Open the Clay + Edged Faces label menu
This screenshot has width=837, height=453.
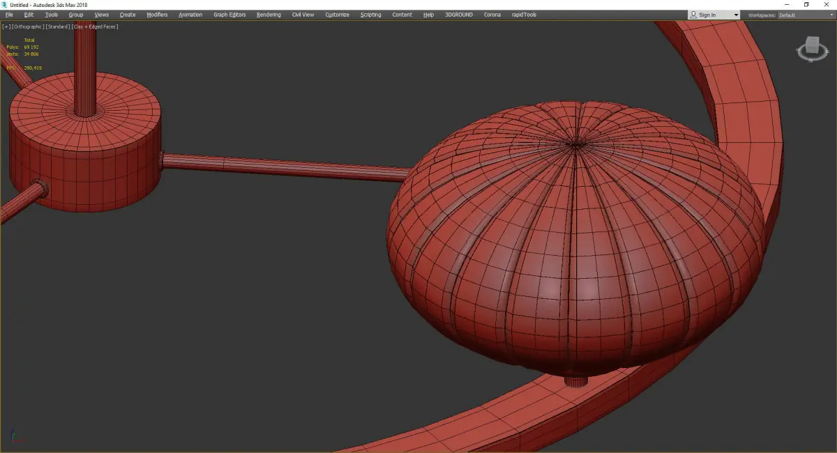click(x=95, y=26)
